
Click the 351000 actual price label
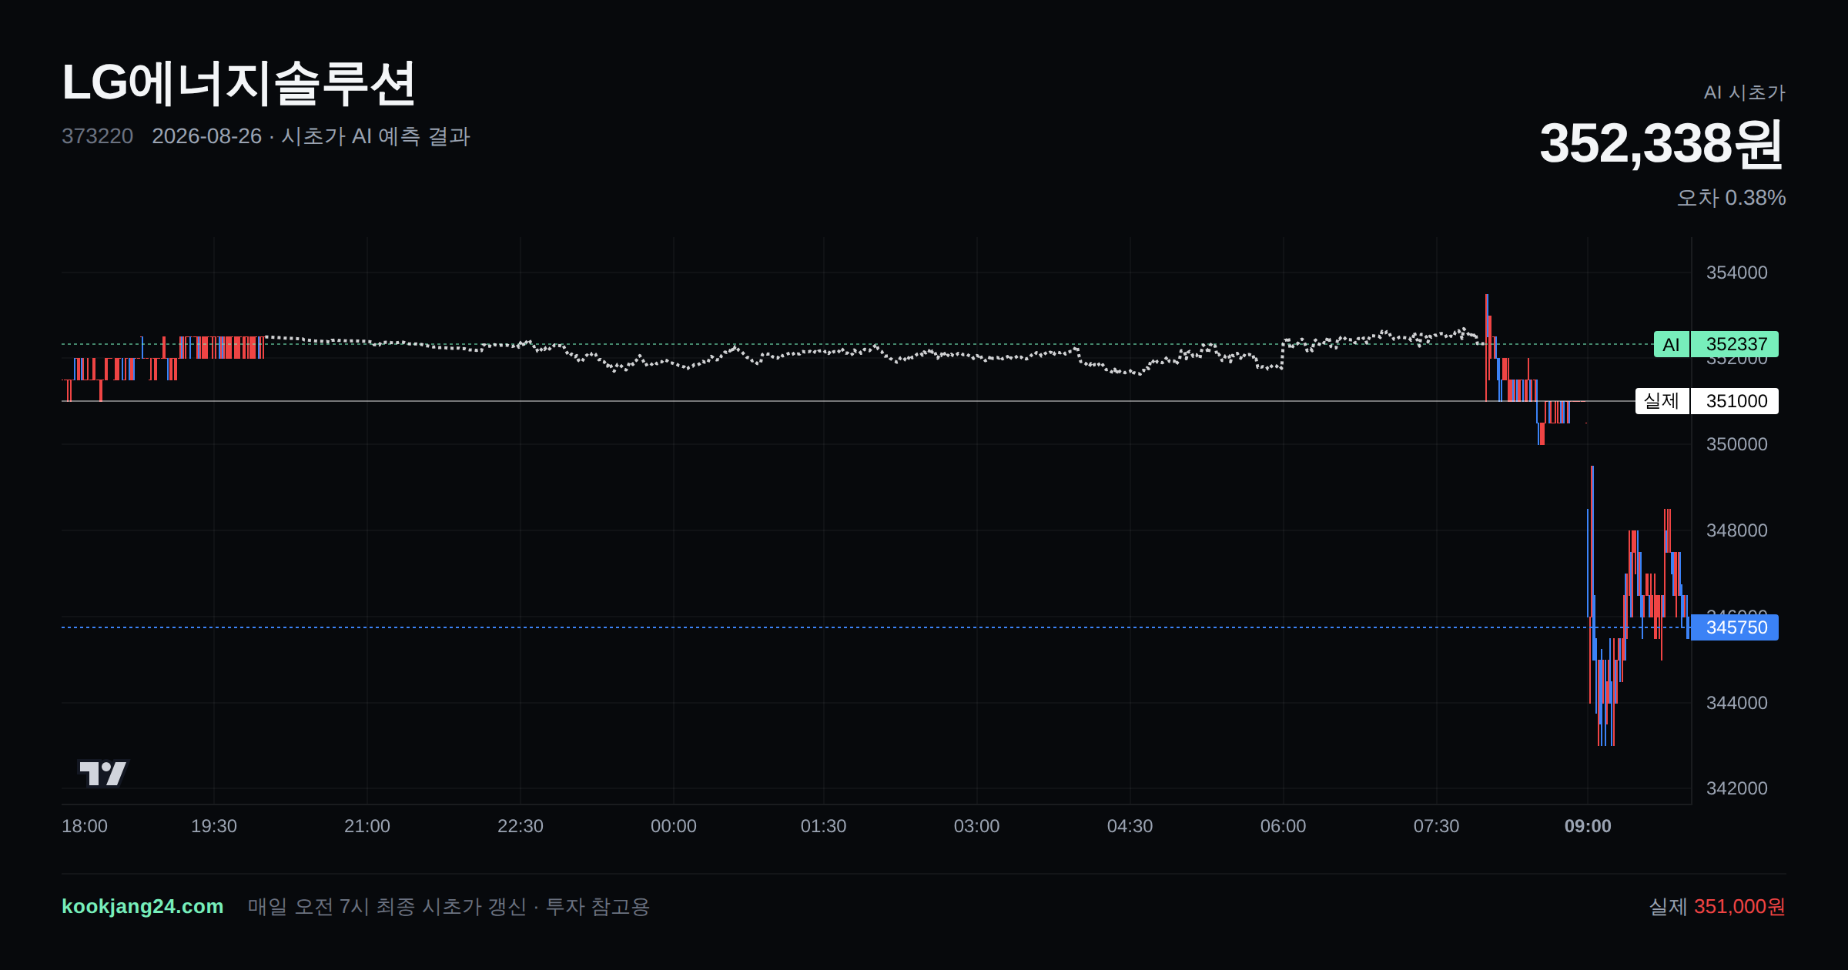[1736, 401]
